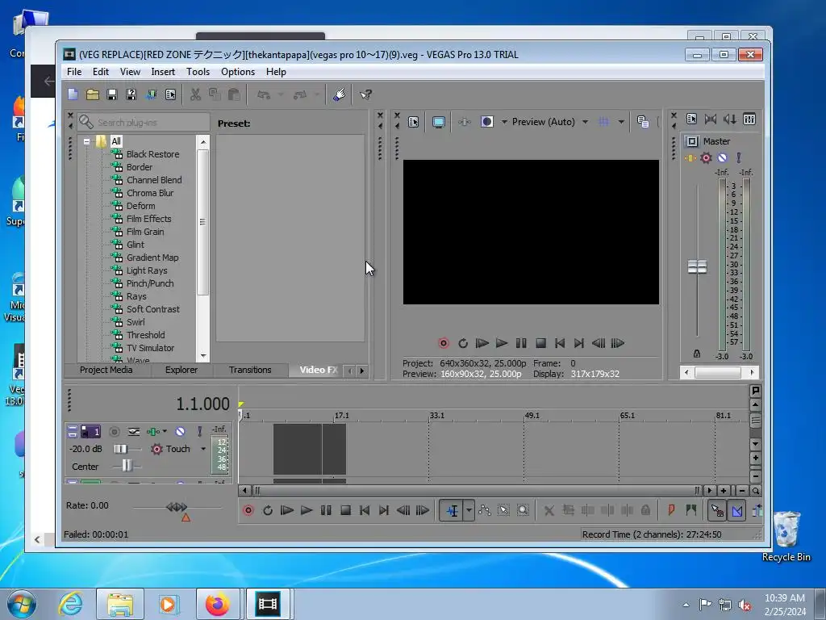Toggle track 1 mute button

(180, 432)
